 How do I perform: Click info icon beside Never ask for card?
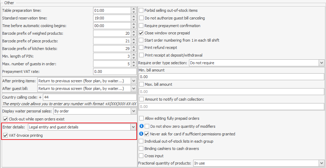[x=142, y=134]
